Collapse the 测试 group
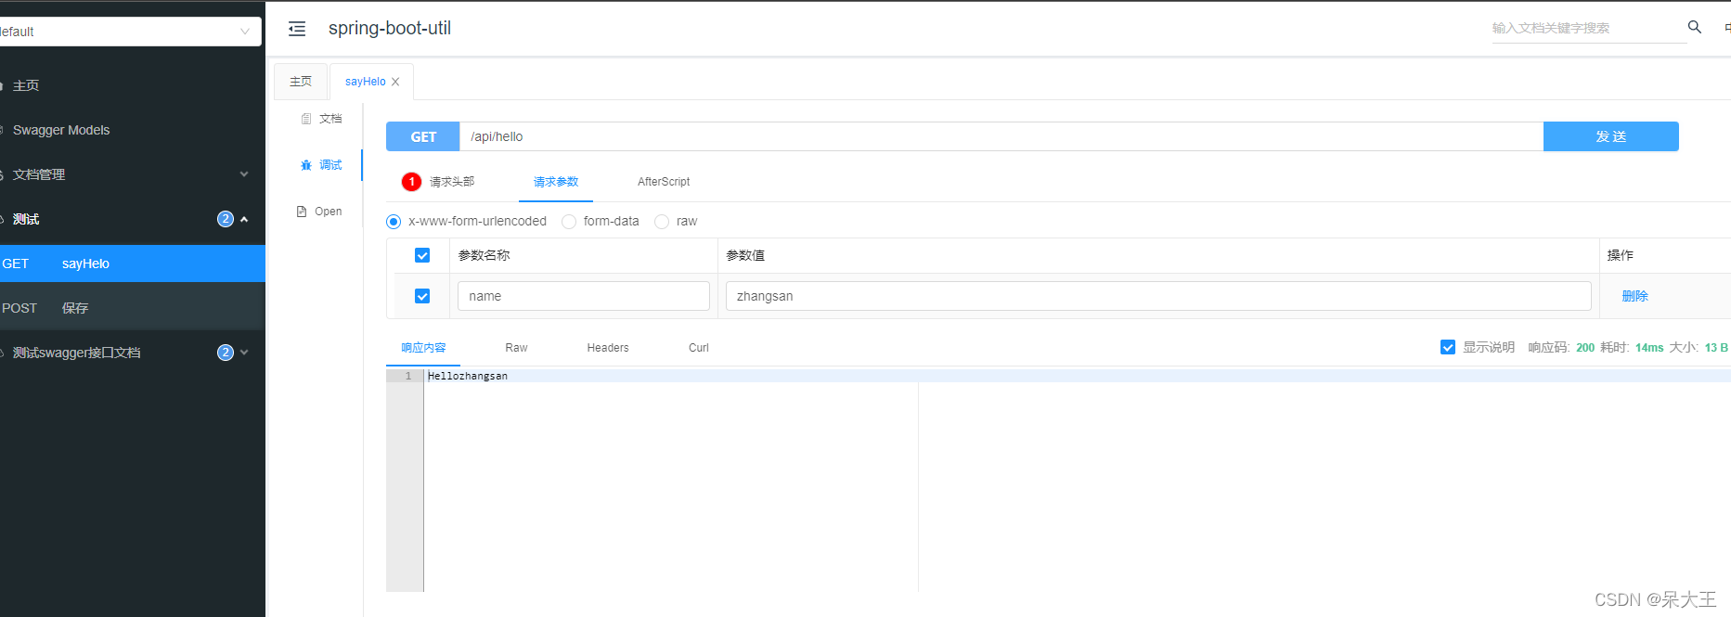The image size is (1731, 617). click(133, 219)
